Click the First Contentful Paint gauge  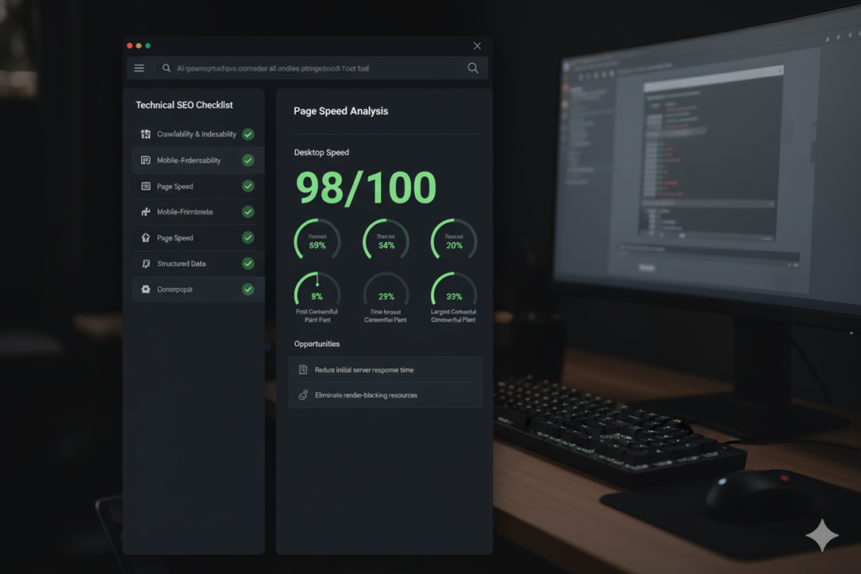pyautogui.click(x=316, y=294)
